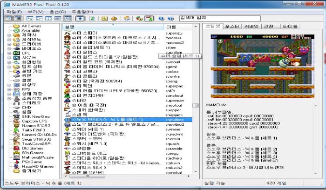Switch to small icons view
Image resolution: width=326 pixels, height=190 pixels.
pos(39,19)
